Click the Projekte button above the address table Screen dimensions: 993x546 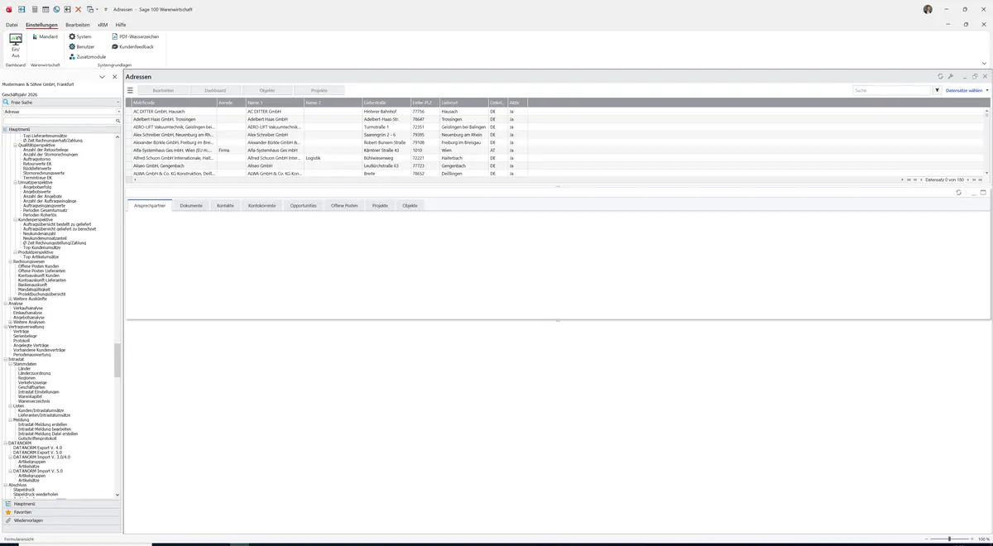click(x=319, y=90)
